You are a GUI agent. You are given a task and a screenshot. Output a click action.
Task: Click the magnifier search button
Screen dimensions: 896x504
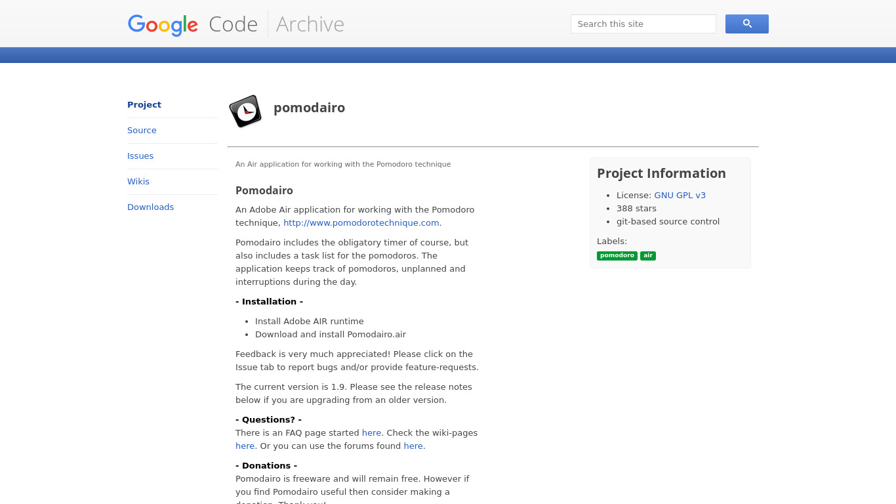coord(746,24)
